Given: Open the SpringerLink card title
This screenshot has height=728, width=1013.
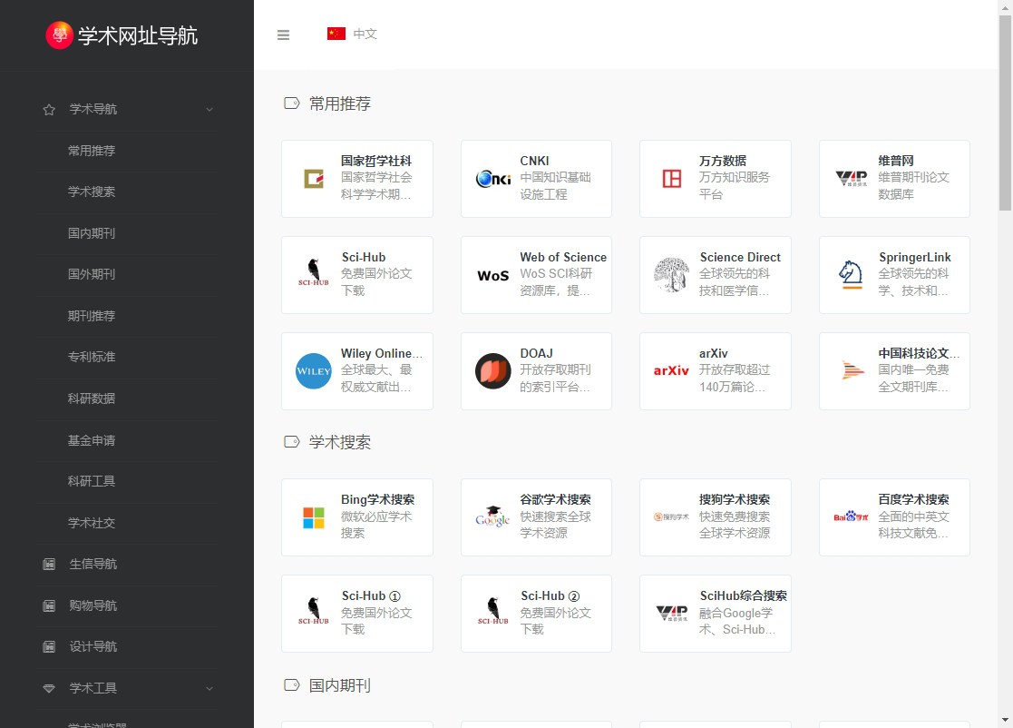Looking at the screenshot, I should tap(915, 257).
